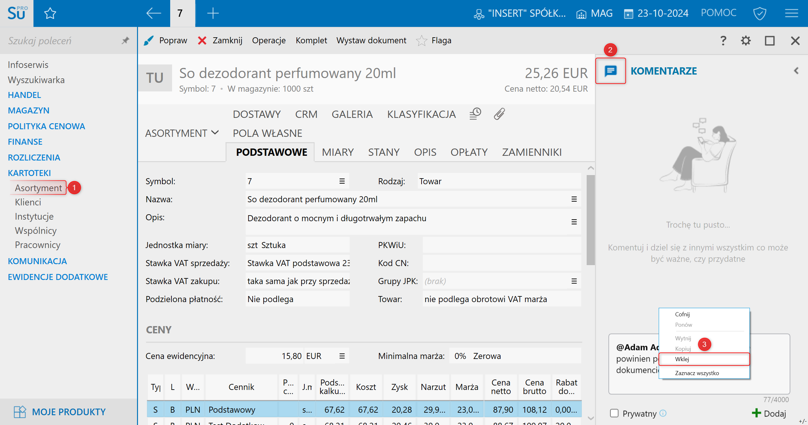Image resolution: width=808 pixels, height=425 pixels.
Task: Expand the ASORTYMENT dropdown
Action: tap(182, 133)
